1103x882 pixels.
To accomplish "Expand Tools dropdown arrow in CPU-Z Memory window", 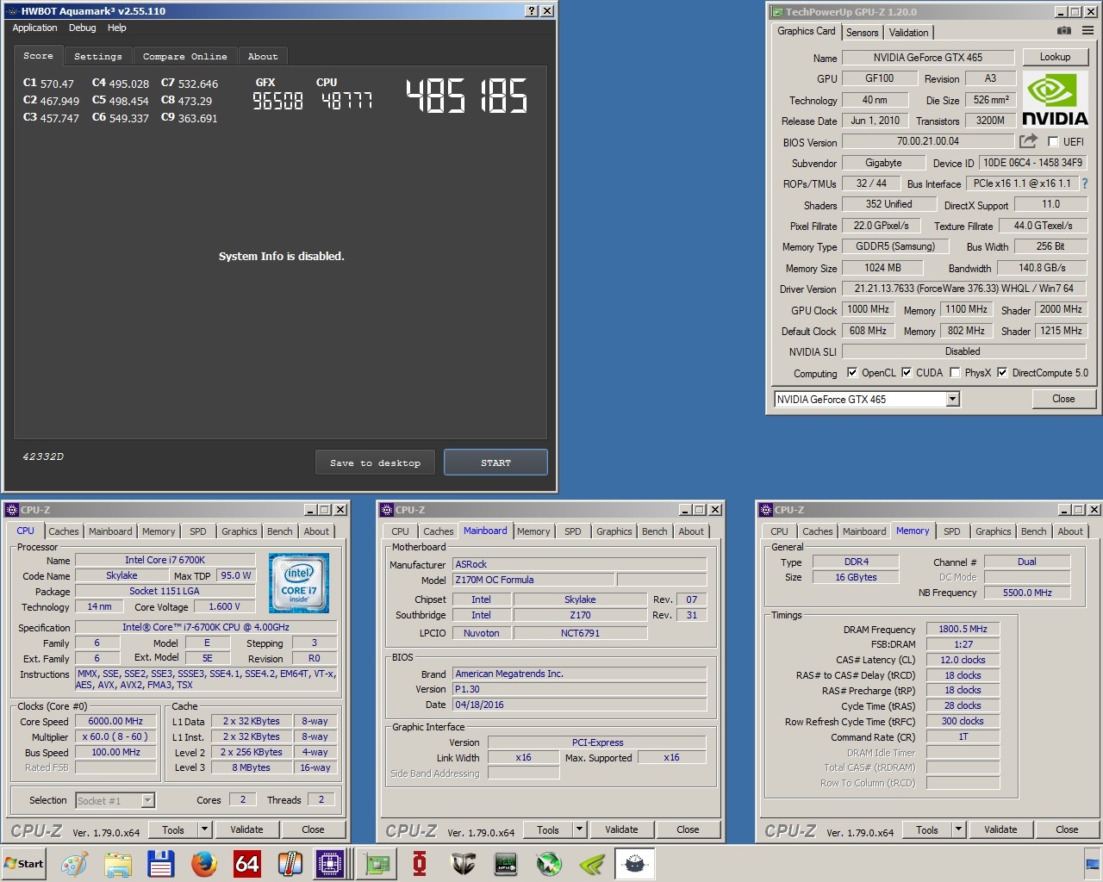I will pos(958,829).
